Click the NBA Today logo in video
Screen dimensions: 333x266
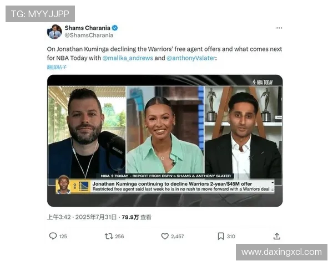263,82
